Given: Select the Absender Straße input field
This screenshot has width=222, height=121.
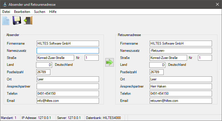Looking at the screenshot, I should (55, 58).
